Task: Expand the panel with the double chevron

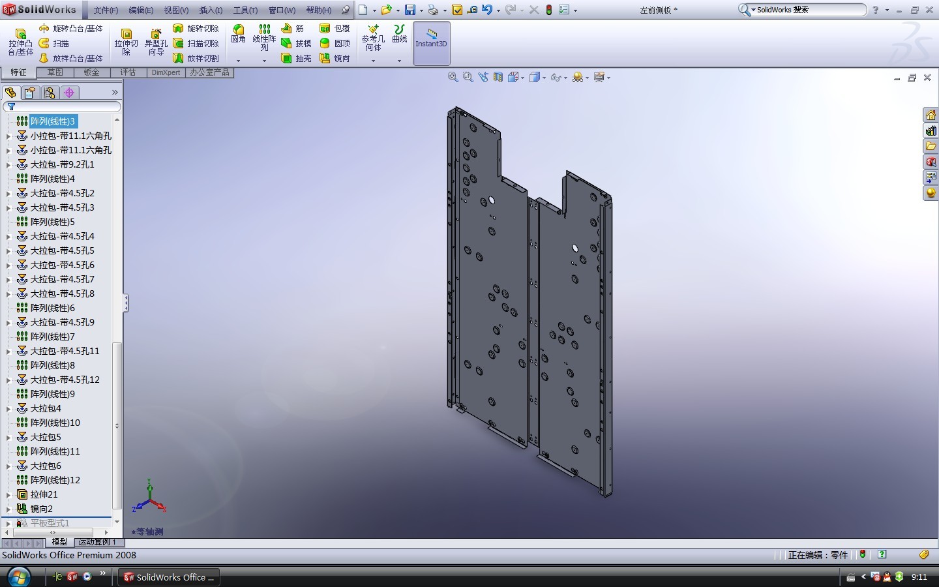Action: click(115, 93)
